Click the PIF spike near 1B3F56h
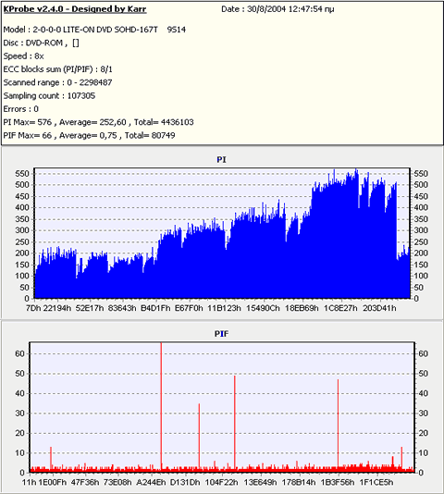444x494 pixels. point(339,424)
